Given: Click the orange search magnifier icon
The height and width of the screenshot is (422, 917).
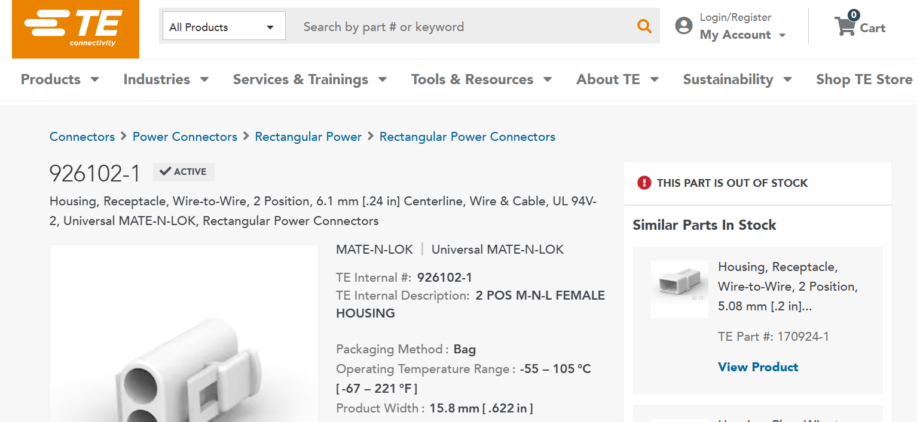Looking at the screenshot, I should (644, 26).
